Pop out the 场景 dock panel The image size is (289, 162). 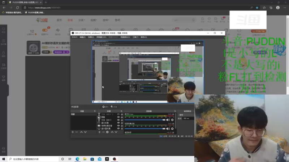coord(95,111)
